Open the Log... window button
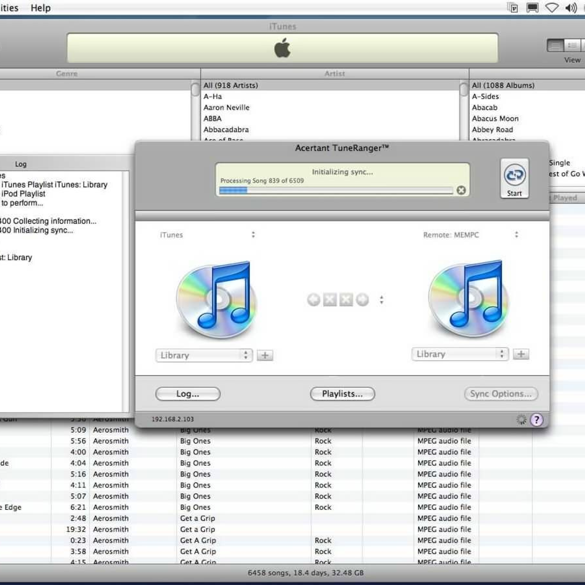 [188, 394]
